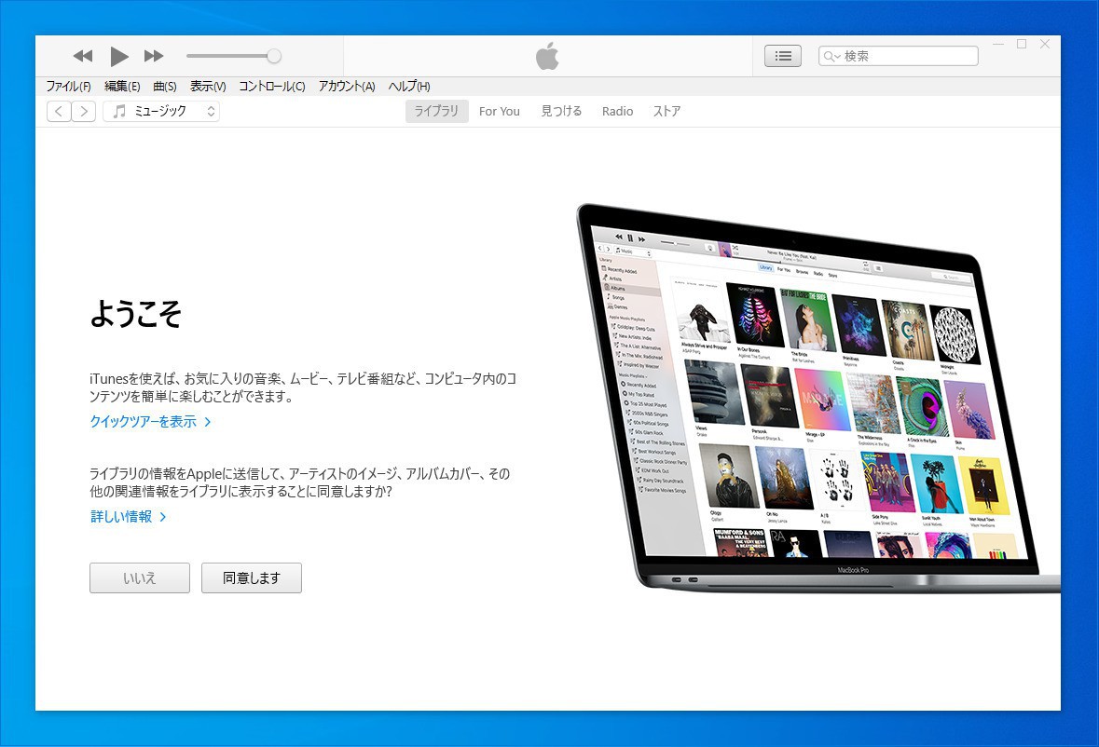Open the 曲(S) menu

165,86
